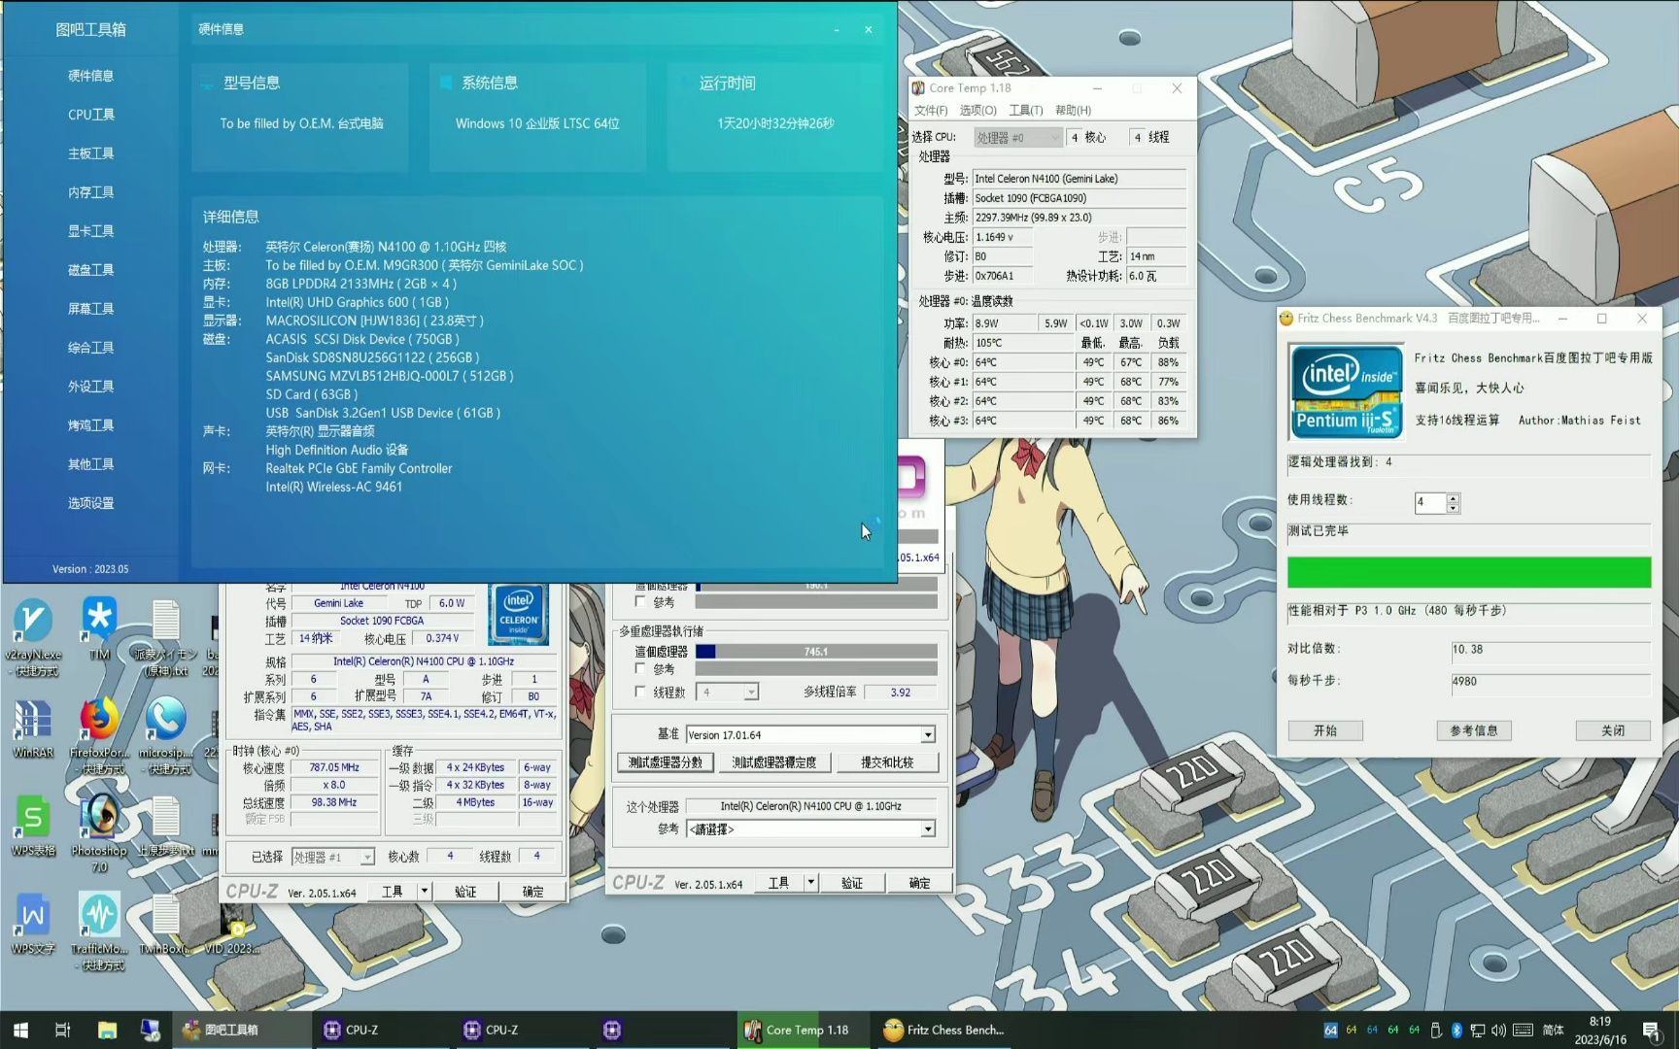Switch to Fritz Chess Benchmark taskbar item

(x=944, y=1030)
